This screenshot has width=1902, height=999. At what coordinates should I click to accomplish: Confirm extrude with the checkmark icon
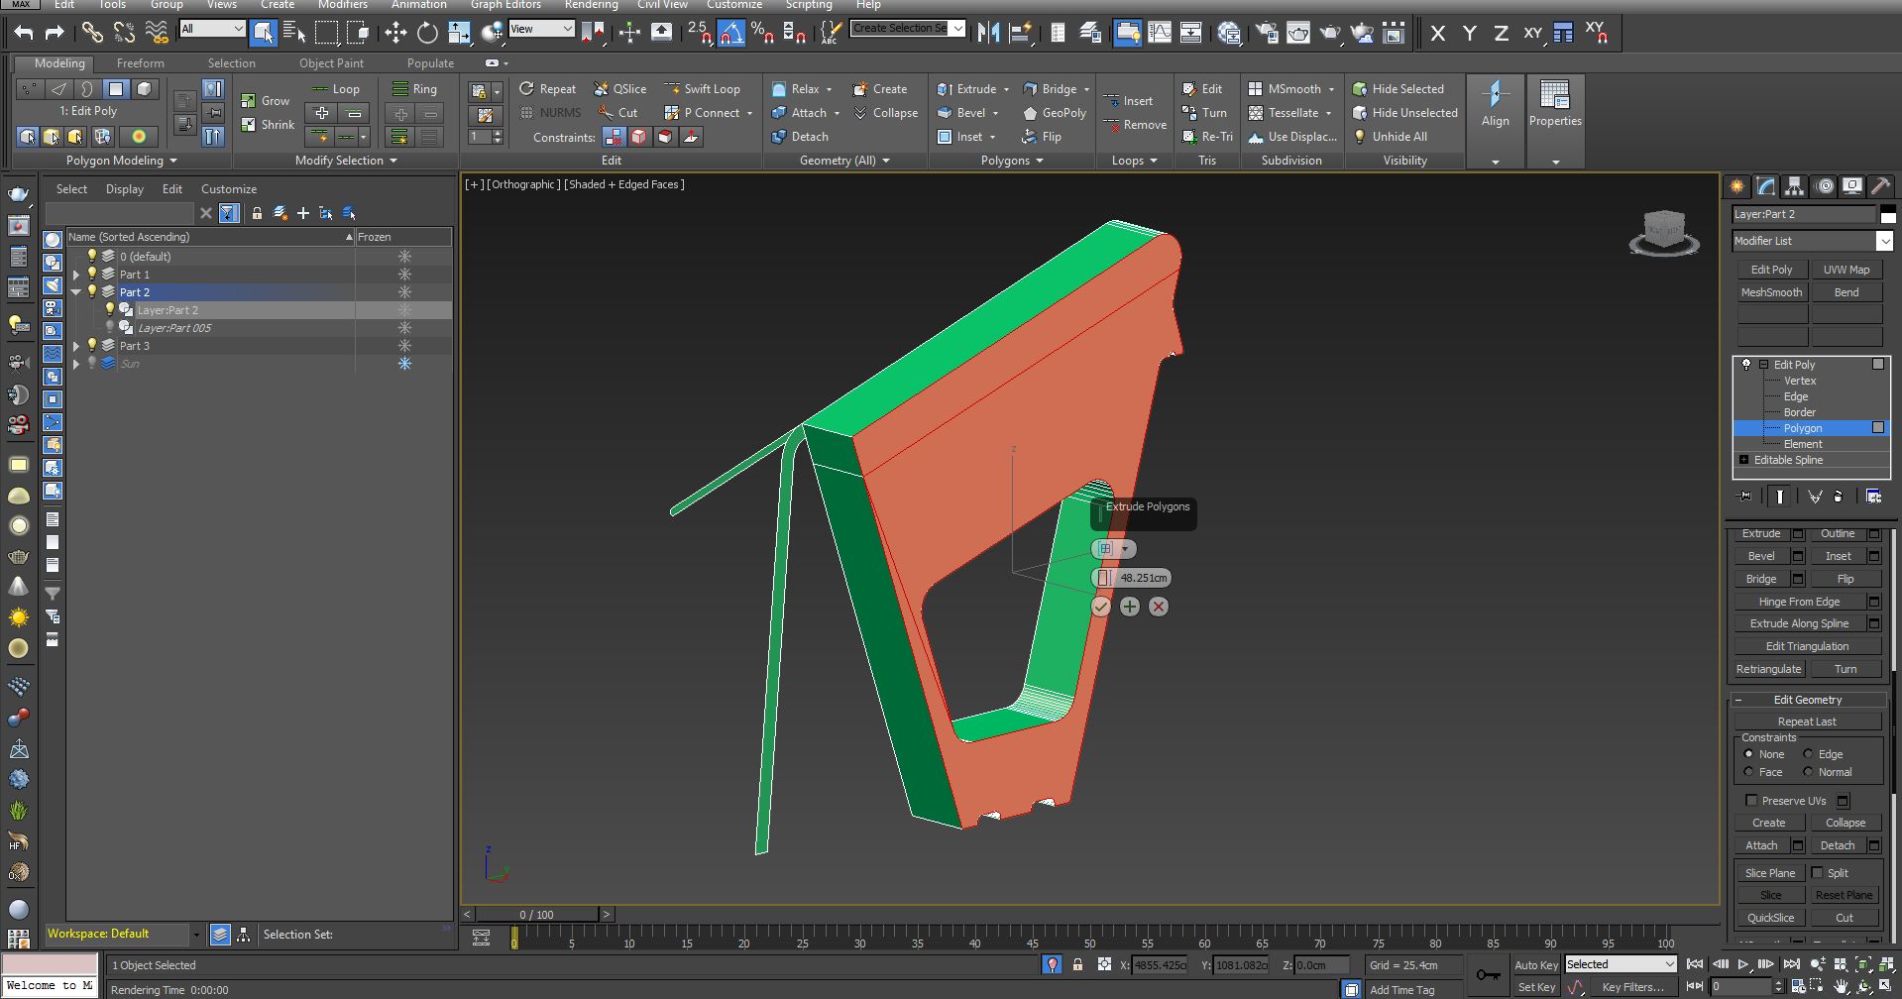1100,607
